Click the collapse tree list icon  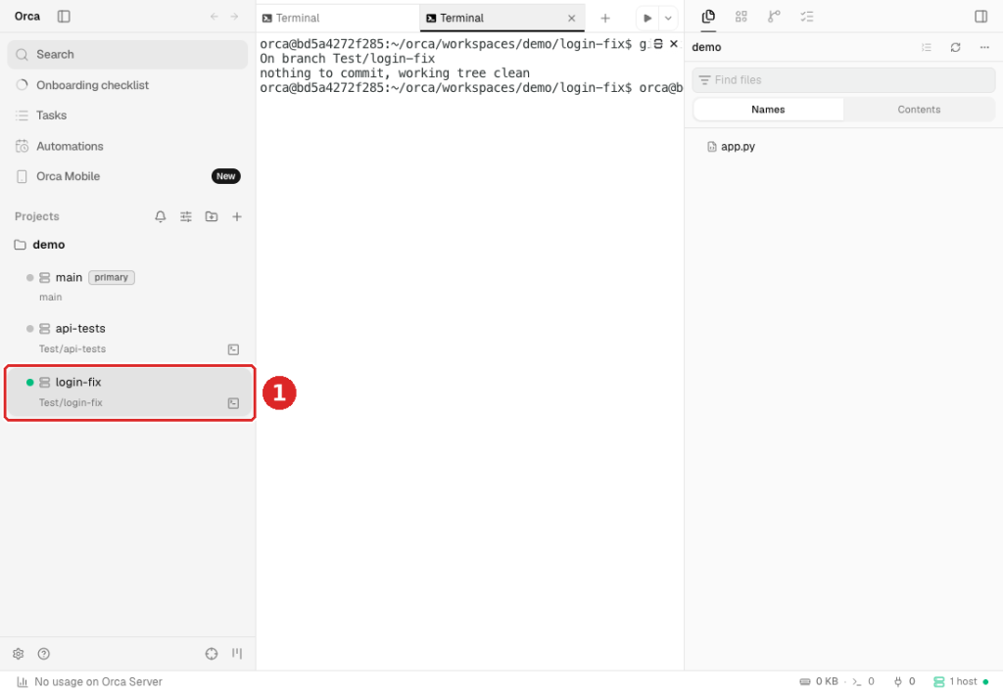[927, 47]
